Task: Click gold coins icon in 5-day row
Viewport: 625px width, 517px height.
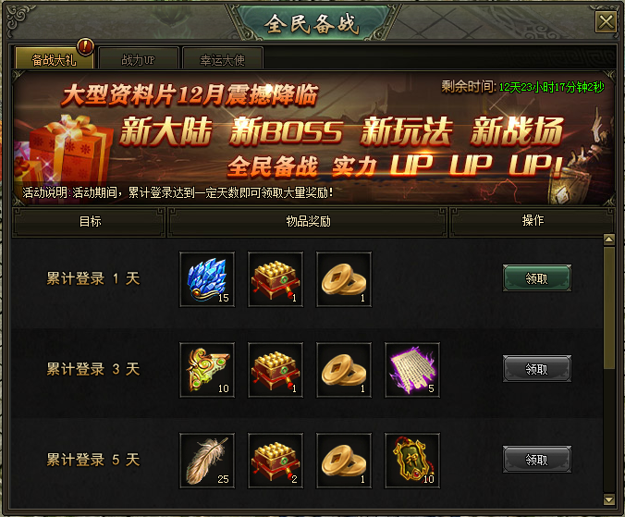Action: pyautogui.click(x=344, y=461)
